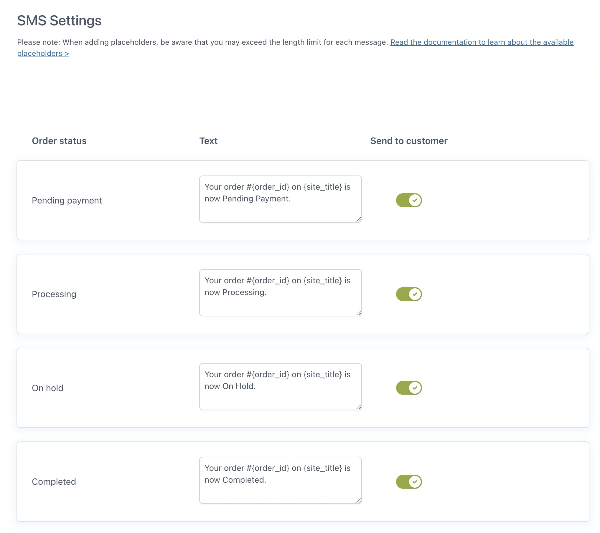Click the Processing textarea resize grip
Image resolution: width=600 pixels, height=533 pixels.
[x=358, y=313]
